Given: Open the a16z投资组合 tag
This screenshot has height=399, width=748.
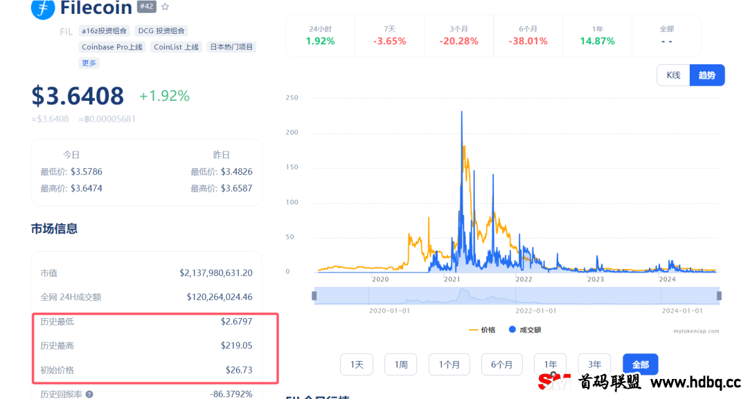Looking at the screenshot, I should (104, 31).
